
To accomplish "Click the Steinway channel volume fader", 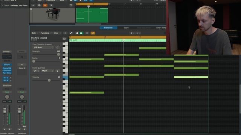I will pyautogui.click(x=5, y=111).
